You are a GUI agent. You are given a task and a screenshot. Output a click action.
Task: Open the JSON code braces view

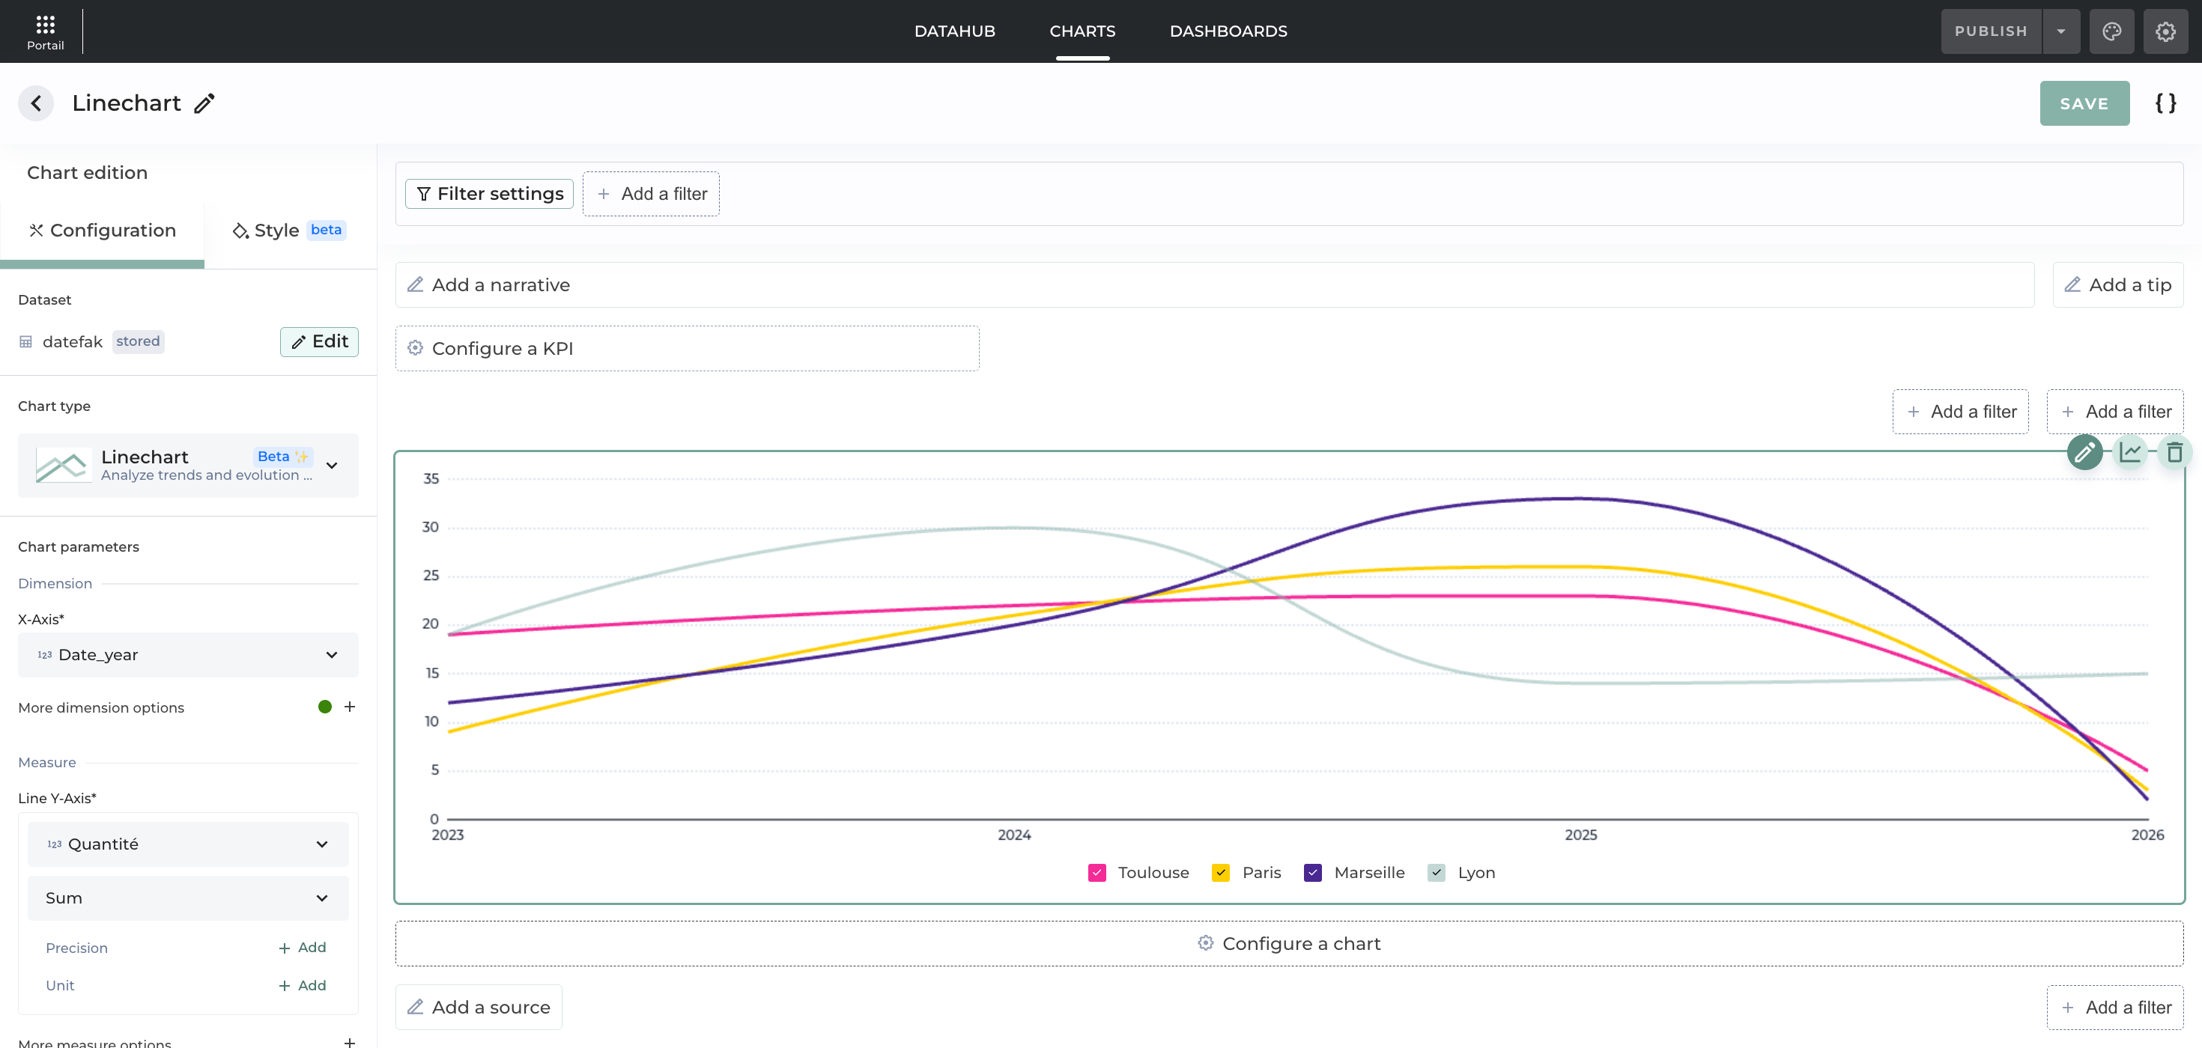(2165, 103)
